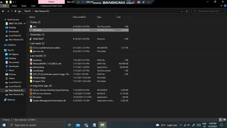Switch to the Share ribbon tab
Viewport: 227px width, 128px height.
pyautogui.click(x=24, y=6)
